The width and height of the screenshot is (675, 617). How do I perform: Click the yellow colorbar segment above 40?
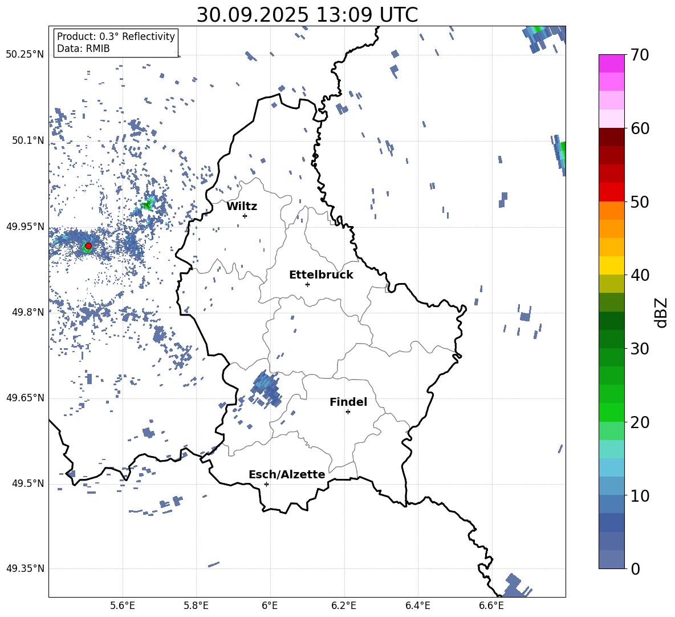click(x=611, y=265)
